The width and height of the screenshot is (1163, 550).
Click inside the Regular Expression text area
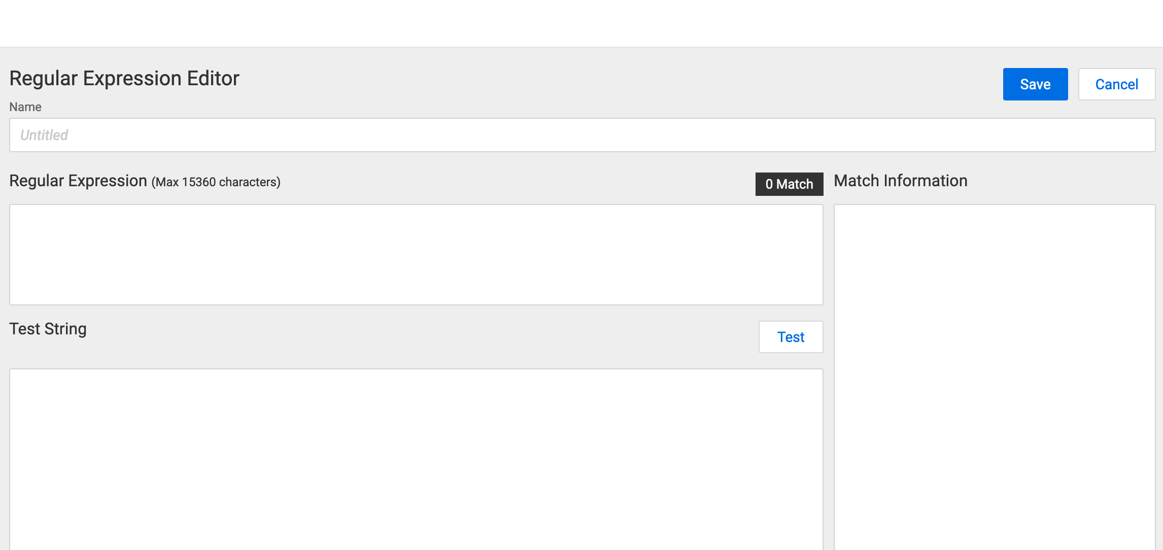point(416,254)
